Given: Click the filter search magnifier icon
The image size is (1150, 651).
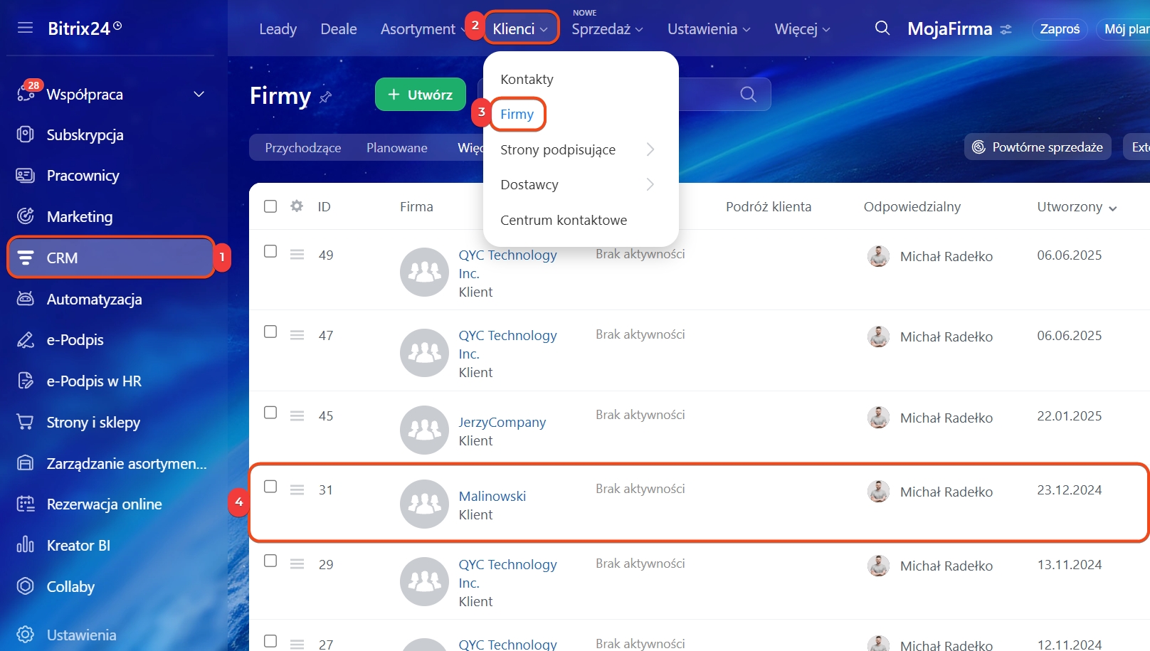Looking at the screenshot, I should 748,95.
